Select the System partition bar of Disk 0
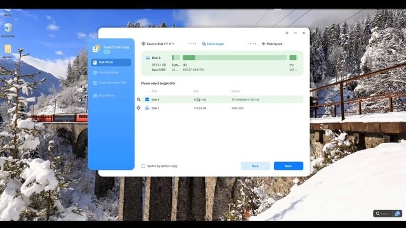 coord(176,58)
